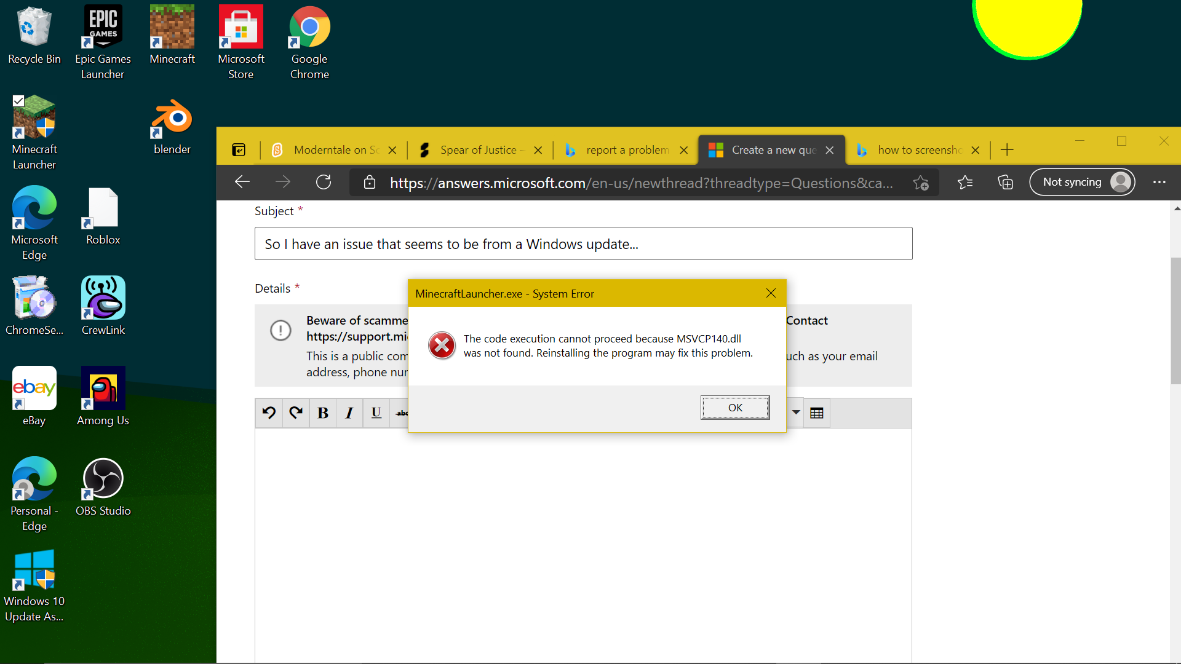Open the Minecraft desktop shortcut
The image size is (1181, 664).
click(x=172, y=35)
